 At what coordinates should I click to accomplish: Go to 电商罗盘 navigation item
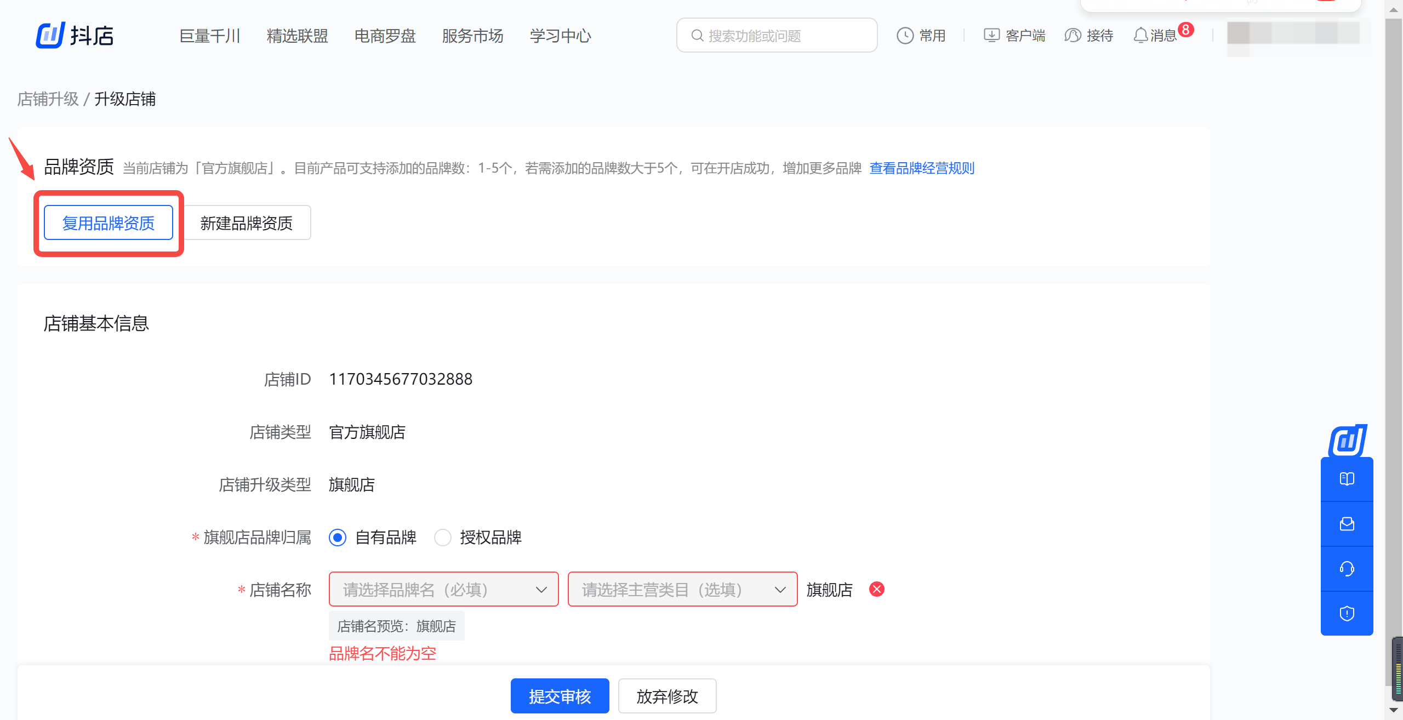tap(385, 36)
